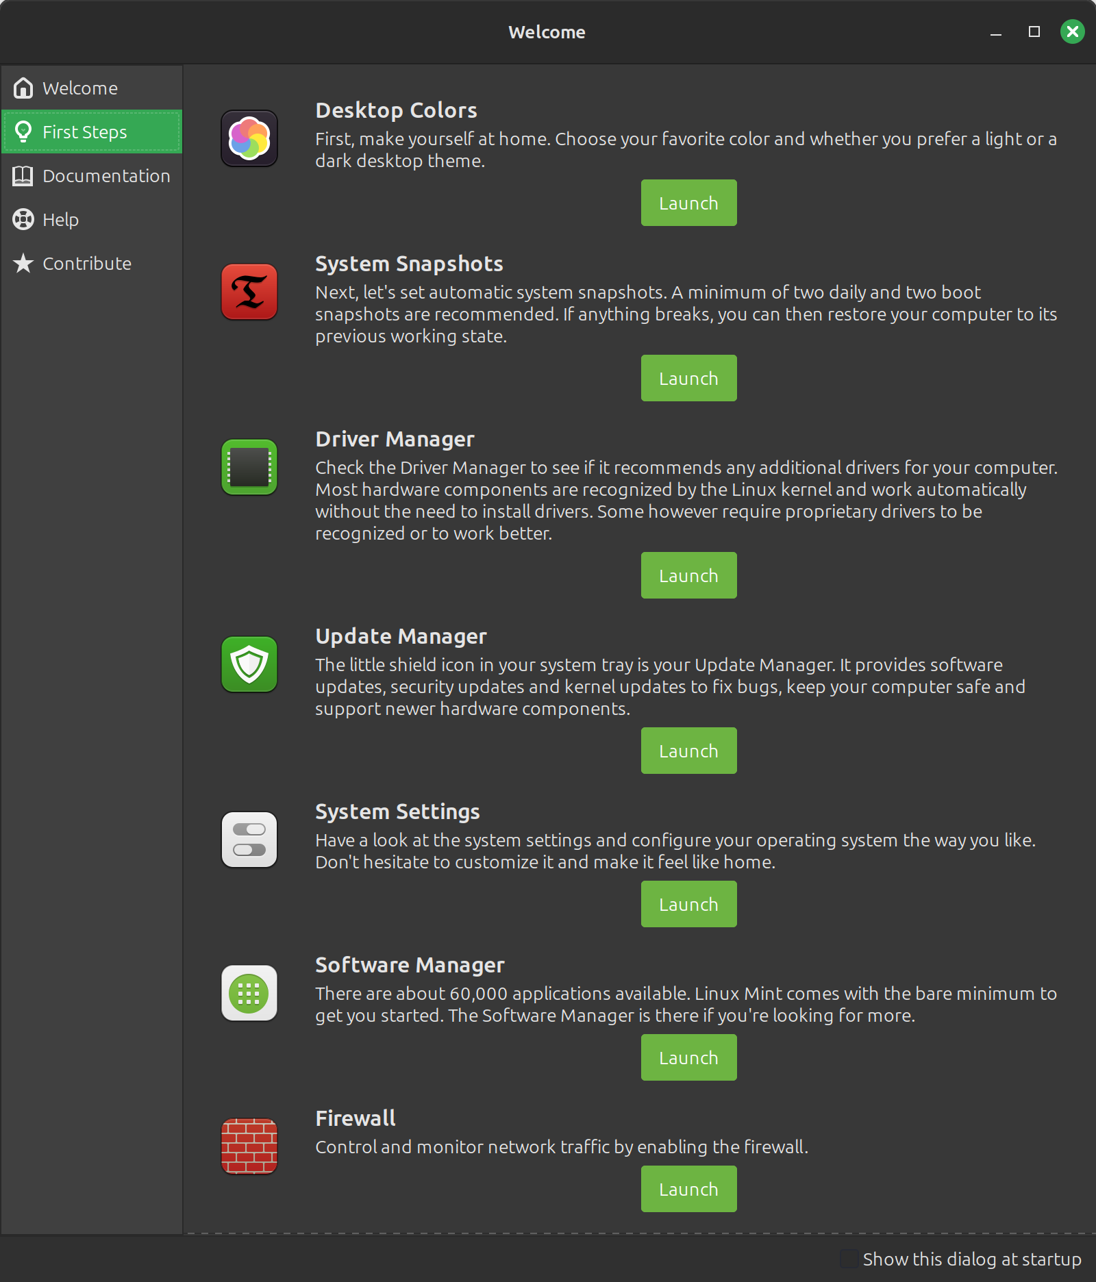Click the Desktop Colors flower icon

249,138
